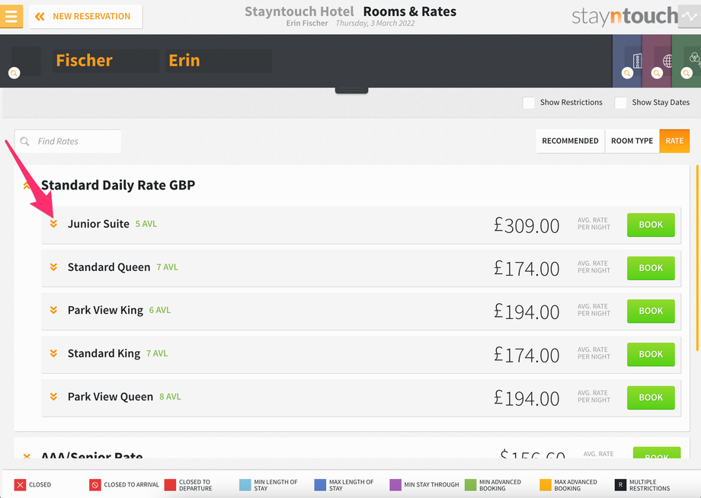This screenshot has height=498, width=701.
Task: Click the activity graph icon top right
Action: click(690, 17)
